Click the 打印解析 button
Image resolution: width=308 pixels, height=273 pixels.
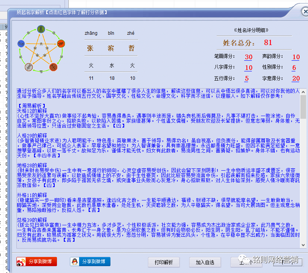(x=164, y=262)
